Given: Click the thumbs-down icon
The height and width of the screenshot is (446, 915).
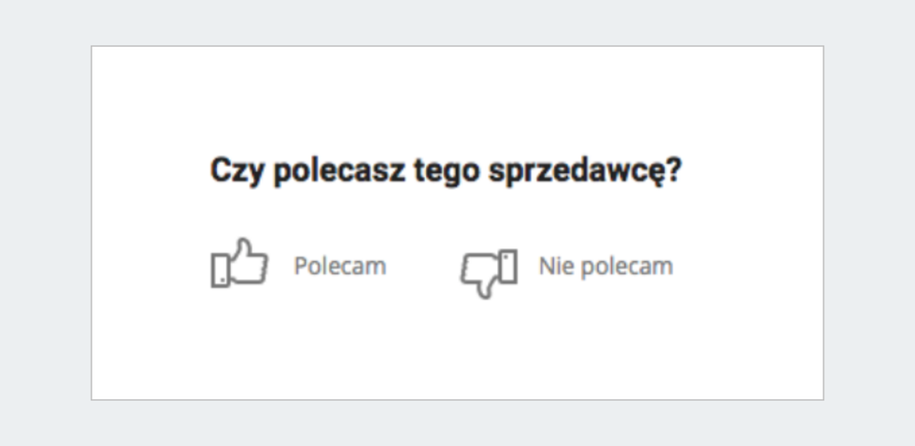Looking at the screenshot, I should [x=489, y=274].
